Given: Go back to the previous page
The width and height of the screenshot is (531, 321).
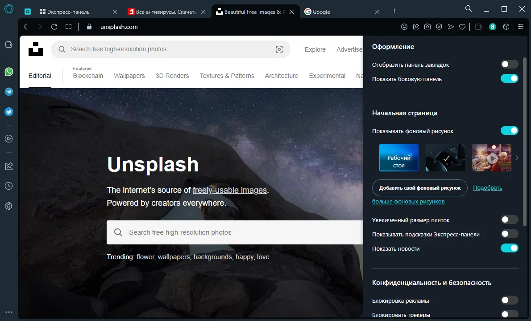Looking at the screenshot, I should pyautogui.click(x=25, y=27).
